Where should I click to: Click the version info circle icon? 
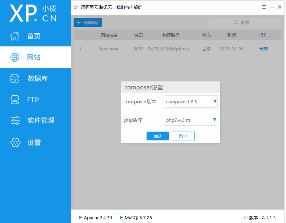[x=246, y=217]
